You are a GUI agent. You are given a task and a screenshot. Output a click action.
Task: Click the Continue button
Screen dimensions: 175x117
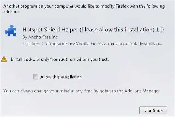pos(153,110)
